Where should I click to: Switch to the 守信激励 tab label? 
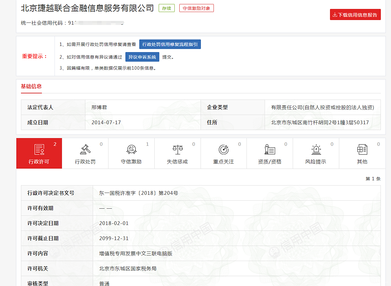131,161
